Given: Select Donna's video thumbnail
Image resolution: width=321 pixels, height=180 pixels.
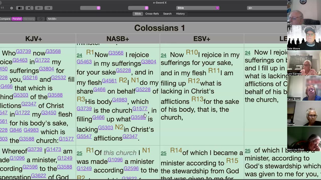Looking at the screenshot, I should coord(304,113).
